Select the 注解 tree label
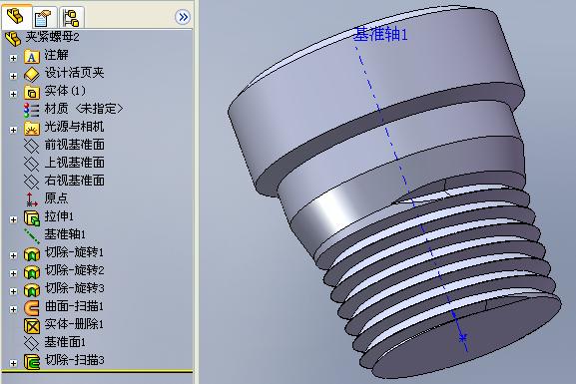The height and width of the screenshot is (384, 576). pyautogui.click(x=57, y=55)
